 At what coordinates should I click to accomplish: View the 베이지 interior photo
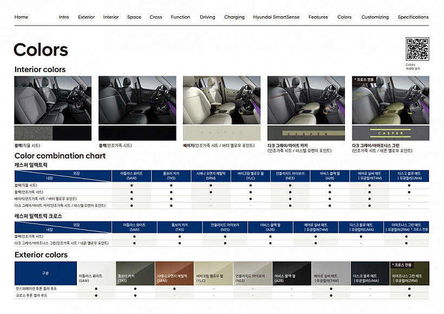(x=221, y=100)
